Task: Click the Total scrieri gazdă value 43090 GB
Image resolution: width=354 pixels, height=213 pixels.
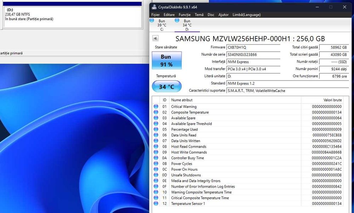Action: click(x=334, y=54)
